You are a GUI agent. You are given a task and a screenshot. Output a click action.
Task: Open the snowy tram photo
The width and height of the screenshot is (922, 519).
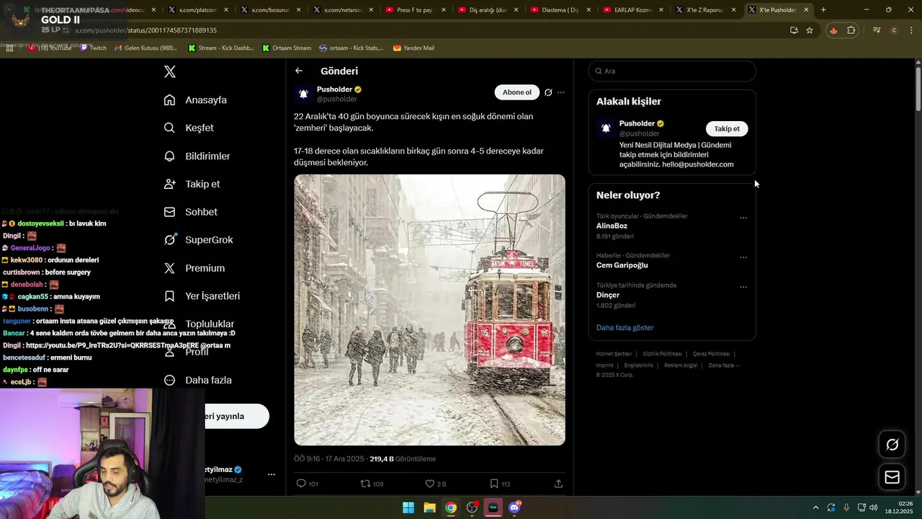(x=429, y=309)
